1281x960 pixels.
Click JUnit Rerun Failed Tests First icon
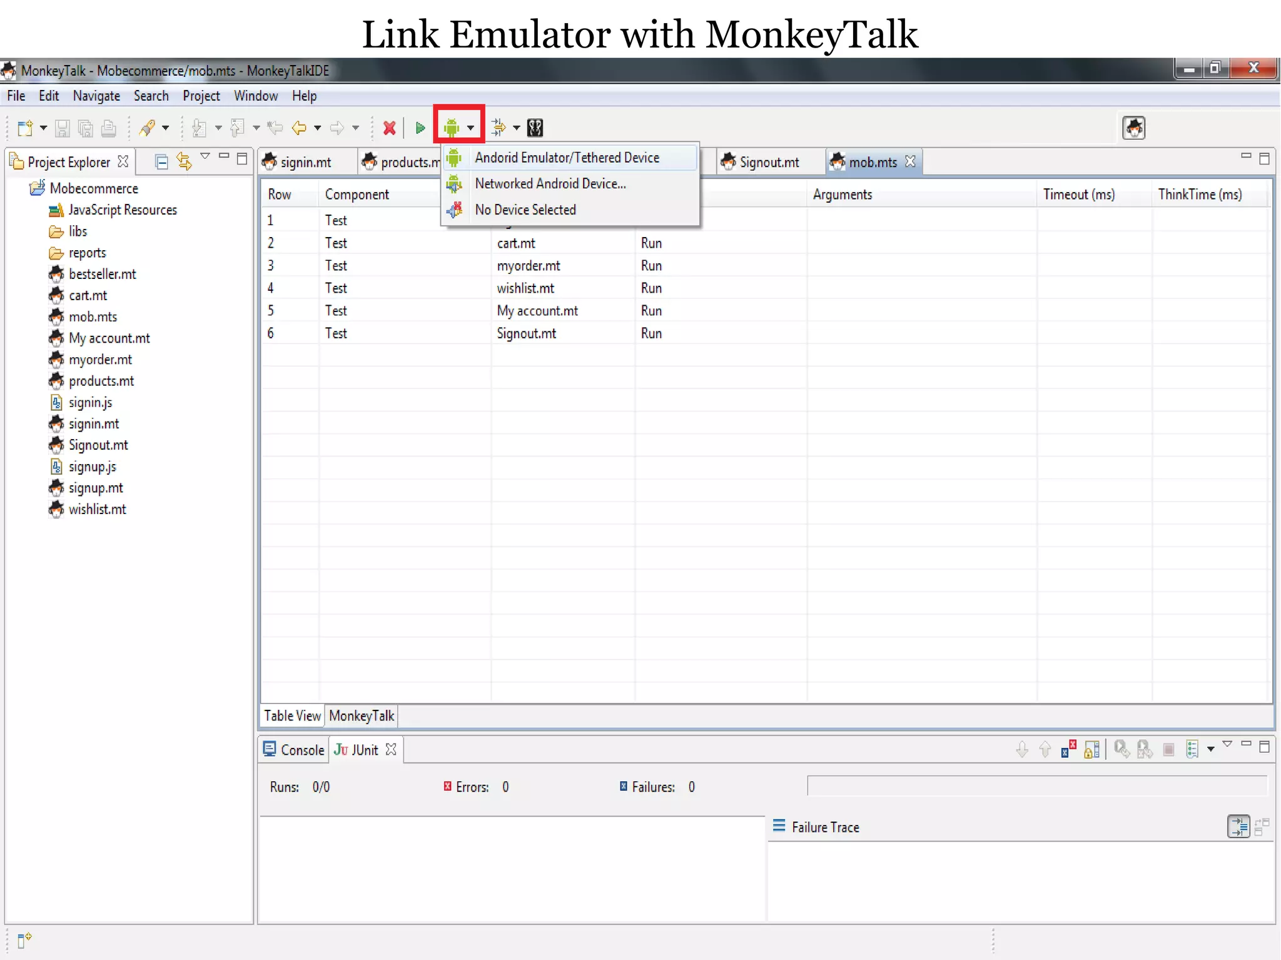point(1145,749)
